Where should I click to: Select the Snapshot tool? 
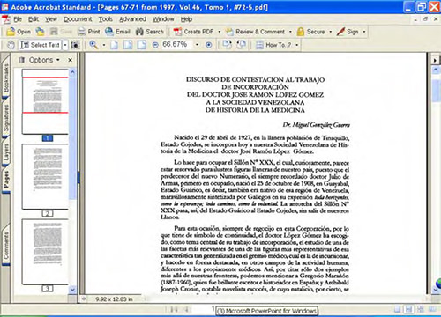point(75,45)
